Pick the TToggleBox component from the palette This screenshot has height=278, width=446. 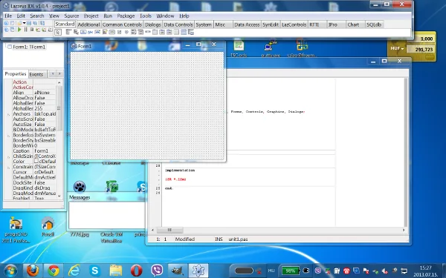pos(111,32)
